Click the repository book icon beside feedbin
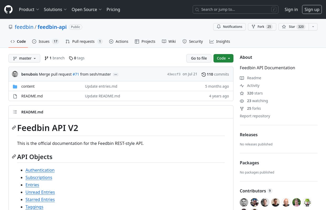Viewport: 326px width, 210px height. [11, 27]
